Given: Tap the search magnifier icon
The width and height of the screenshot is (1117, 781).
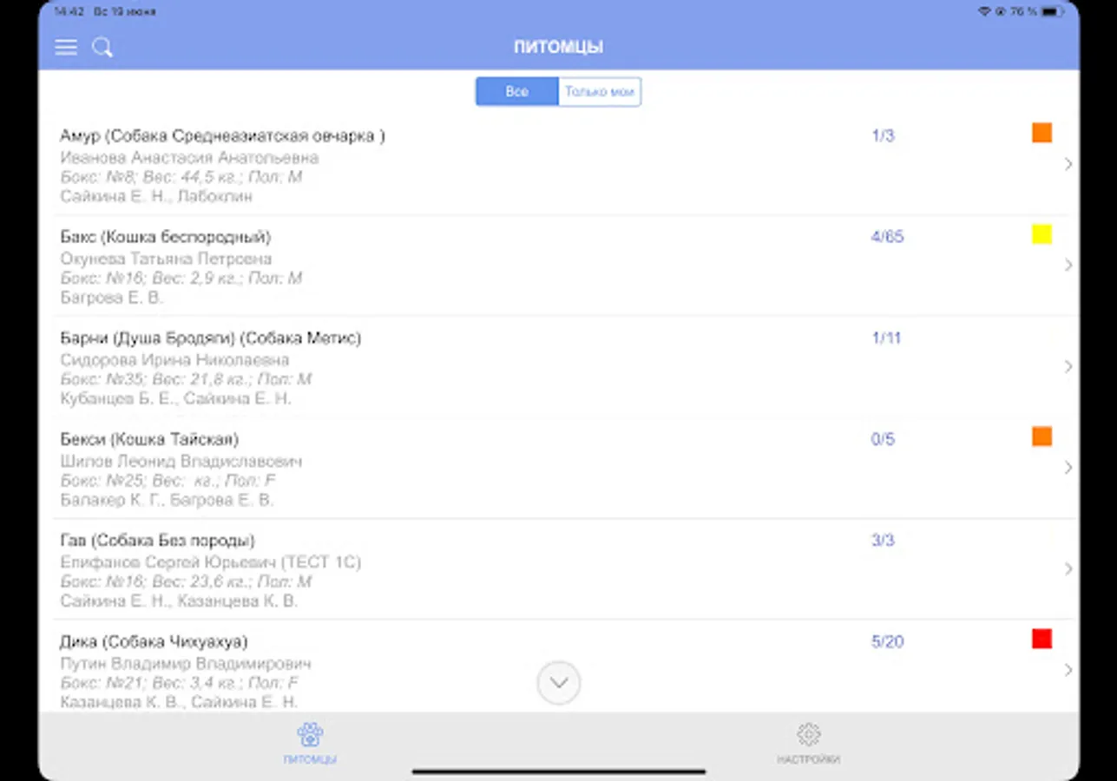Looking at the screenshot, I should click(102, 48).
